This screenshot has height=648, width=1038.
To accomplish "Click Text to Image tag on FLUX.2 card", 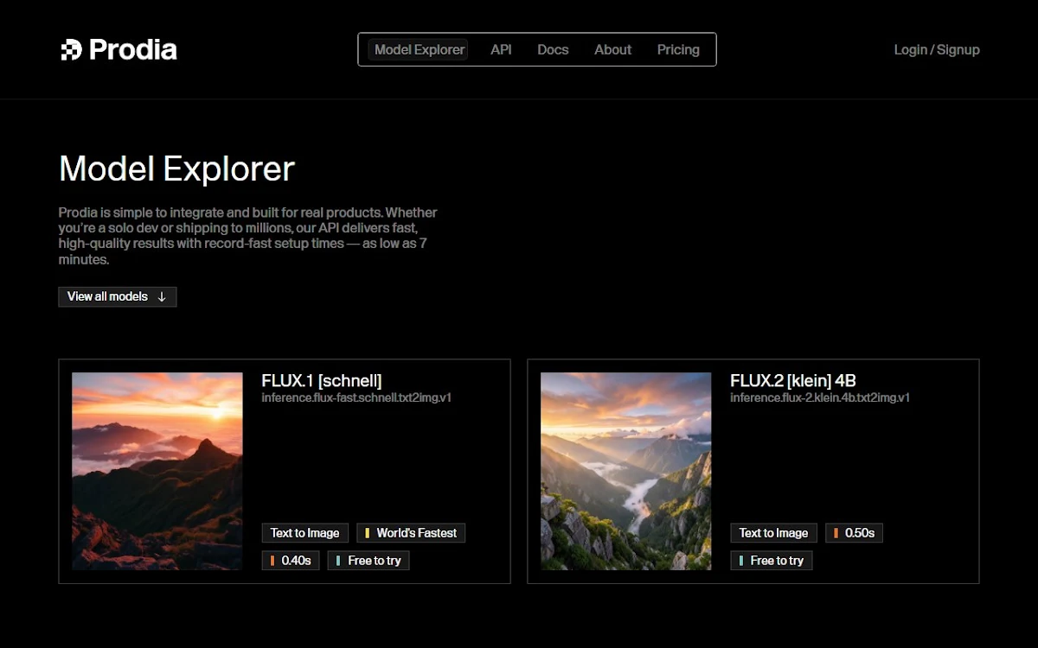I will pos(774,533).
